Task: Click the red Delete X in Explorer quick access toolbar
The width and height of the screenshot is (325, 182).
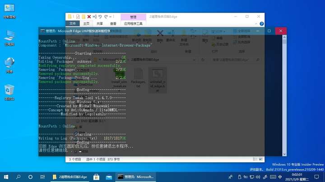Action: [89, 17]
